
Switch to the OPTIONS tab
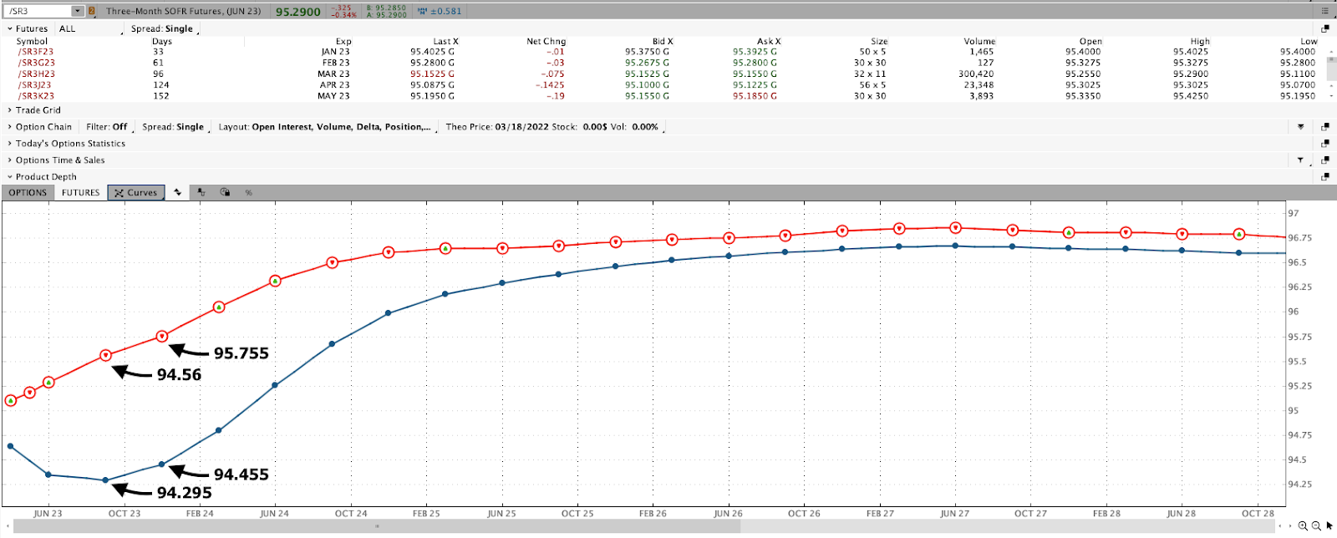28,193
